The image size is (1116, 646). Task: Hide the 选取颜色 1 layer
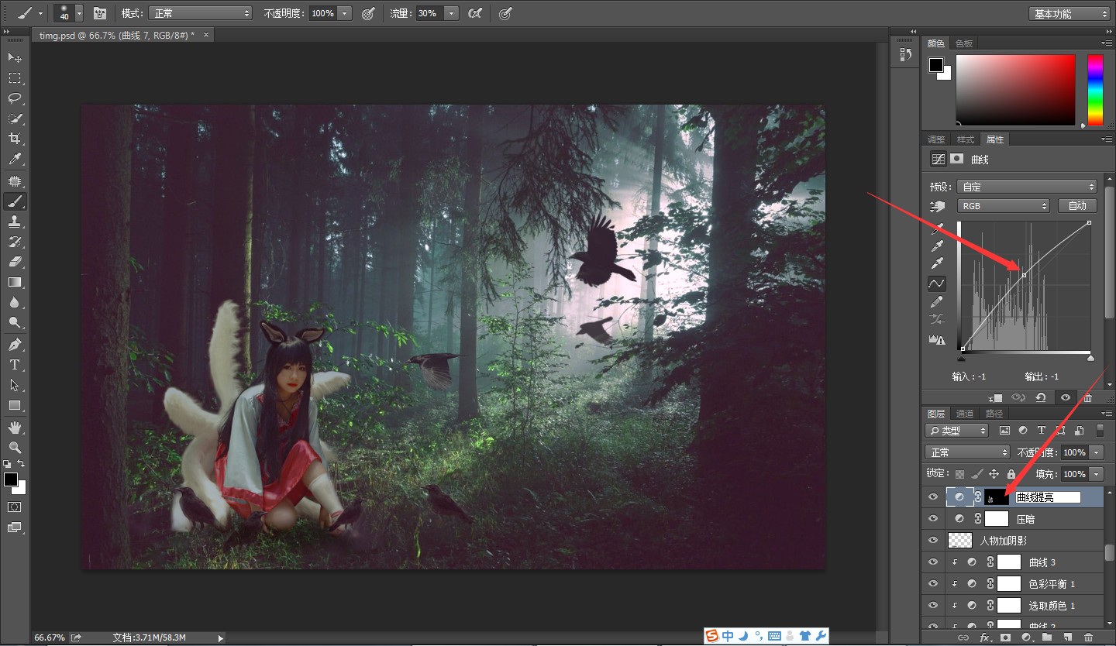pyautogui.click(x=933, y=606)
